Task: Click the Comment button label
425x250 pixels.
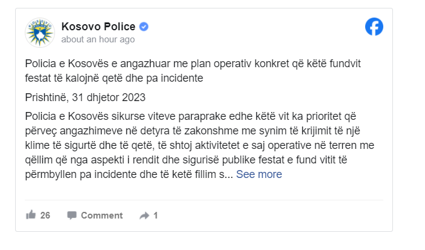Action: pyautogui.click(x=102, y=215)
